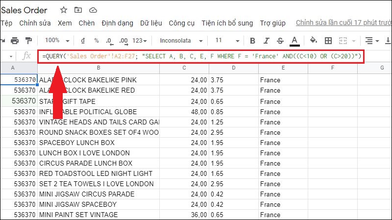Viewport: 392px width, 220px height.
Task: Open the 123 number format dropdown
Action: 140,41
